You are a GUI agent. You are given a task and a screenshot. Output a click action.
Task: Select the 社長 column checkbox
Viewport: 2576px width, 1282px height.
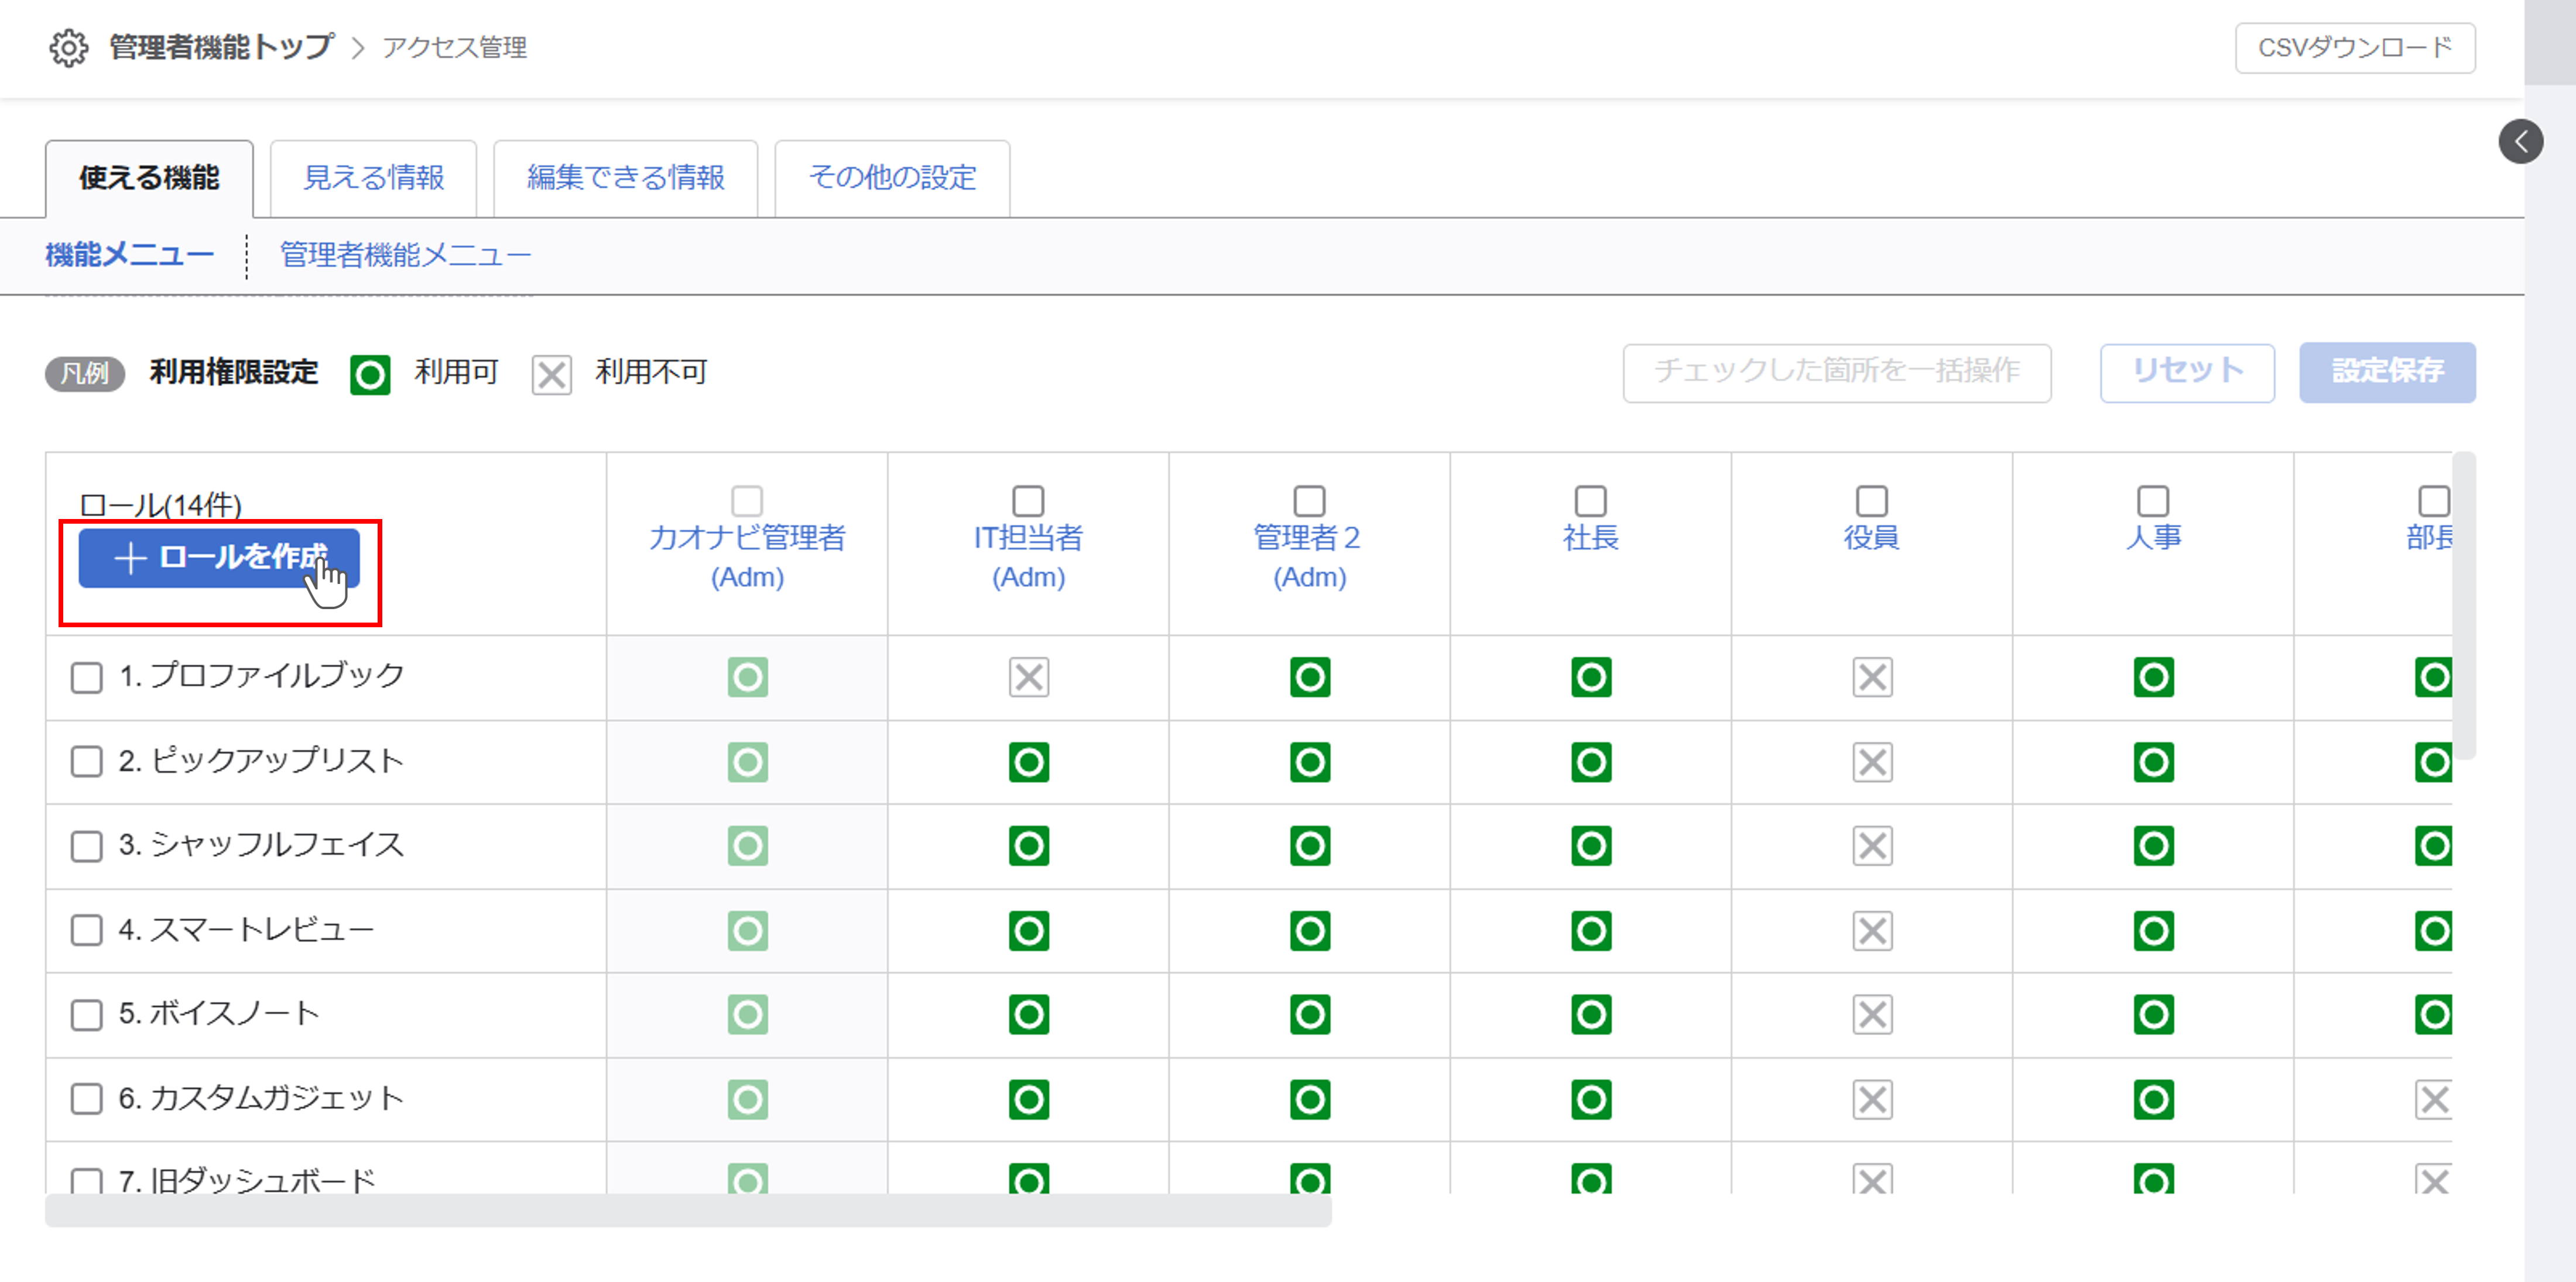1591,501
